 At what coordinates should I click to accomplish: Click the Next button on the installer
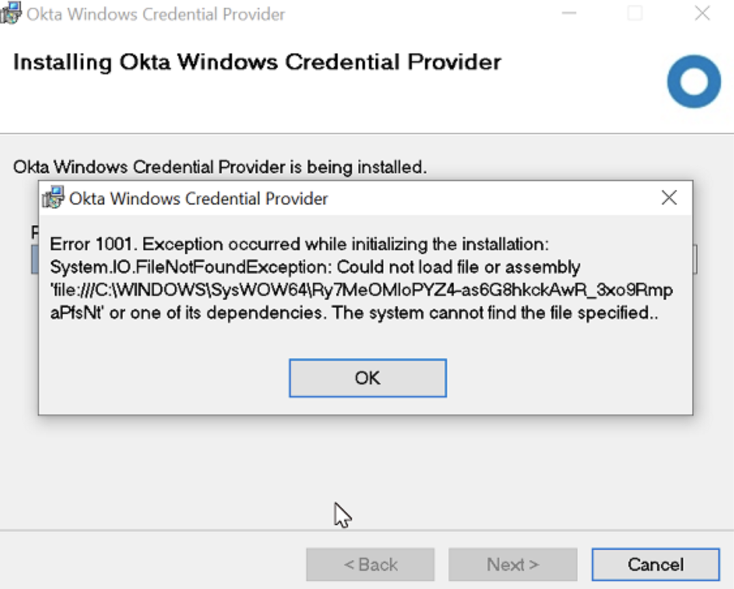(512, 564)
